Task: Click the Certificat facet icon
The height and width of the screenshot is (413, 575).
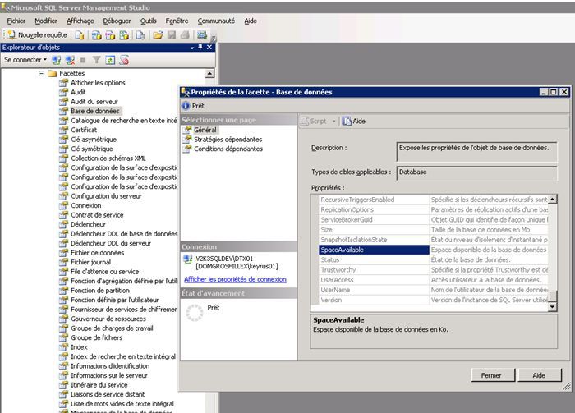Action: pyautogui.click(x=64, y=130)
